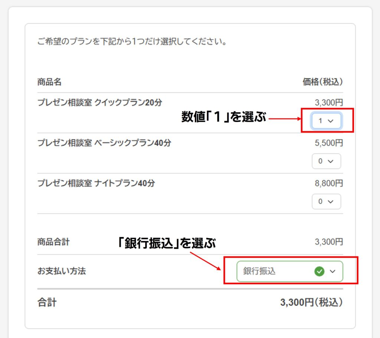Click the plan selection instruction text at top

pos(132,42)
